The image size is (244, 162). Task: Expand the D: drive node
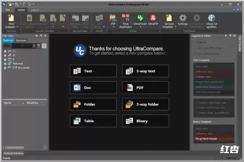click(x=5, y=55)
